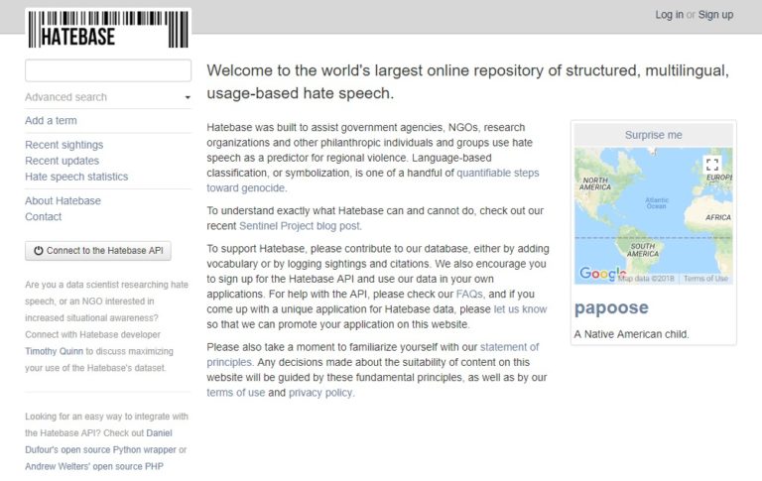Screen dimensions: 762x481
Task: Go to Recent sightings
Action: coord(63,145)
